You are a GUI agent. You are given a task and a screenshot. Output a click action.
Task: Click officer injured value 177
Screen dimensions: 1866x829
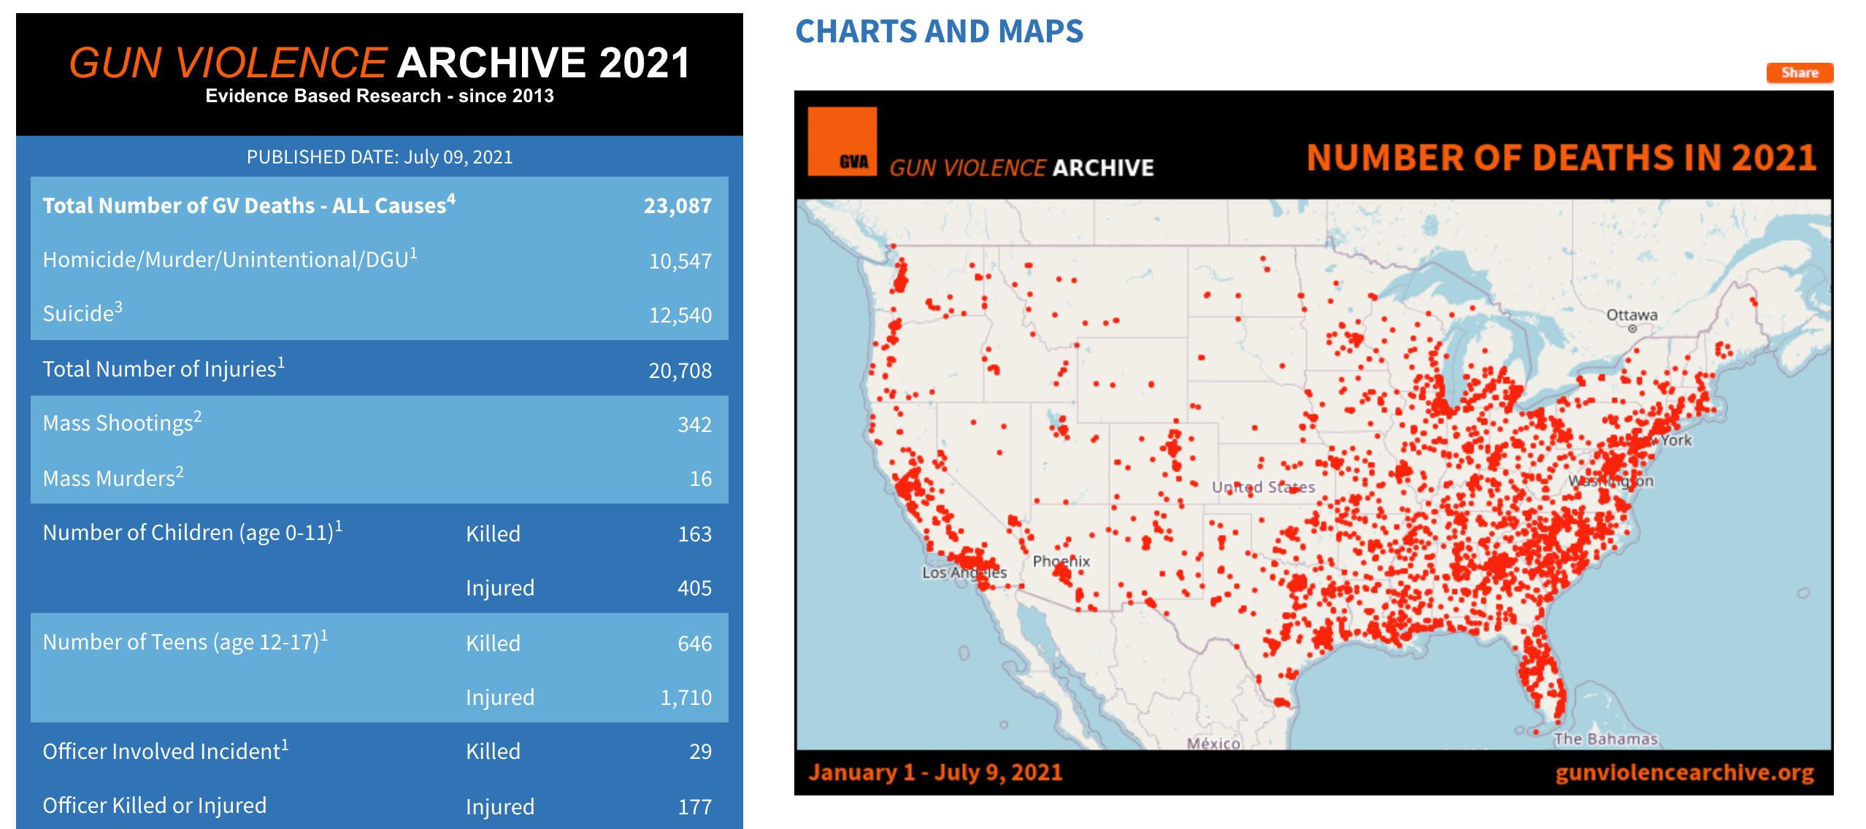click(x=694, y=807)
